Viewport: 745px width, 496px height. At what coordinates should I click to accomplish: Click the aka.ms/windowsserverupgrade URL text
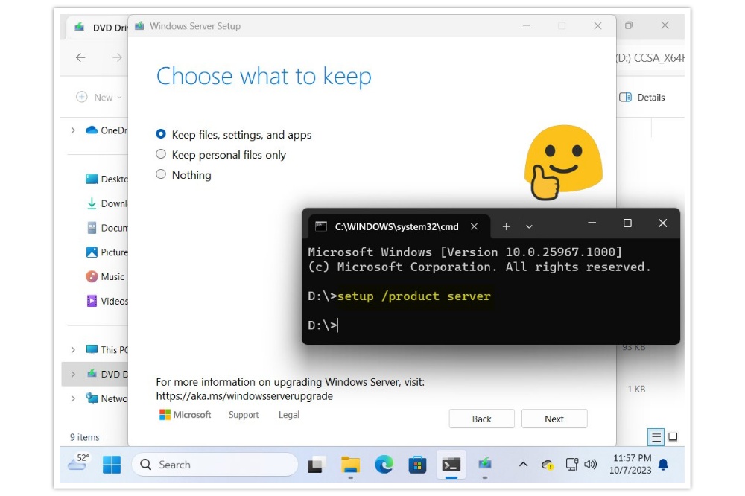(244, 395)
